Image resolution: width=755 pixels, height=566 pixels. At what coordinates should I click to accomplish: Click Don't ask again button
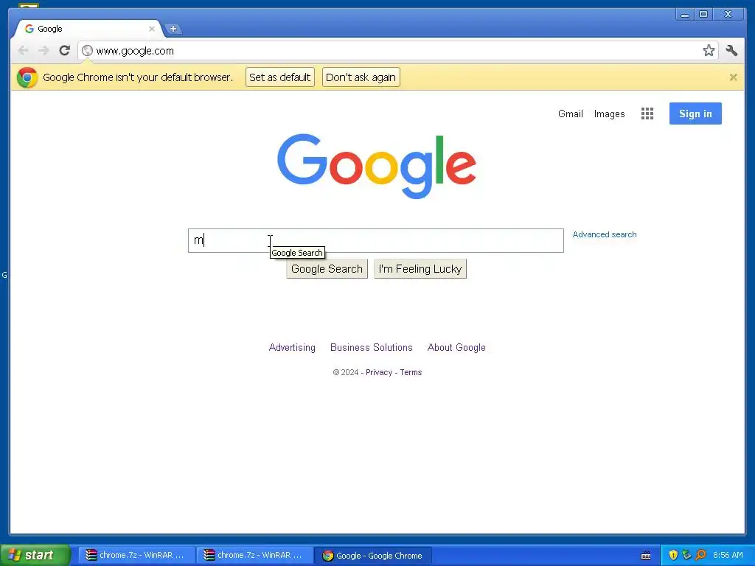click(361, 77)
